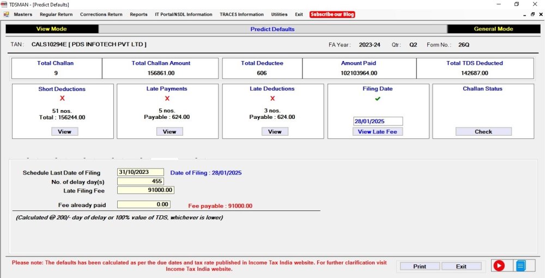545x278 pixels.
Task: Click Fee payable : 91000.00 text
Action: coord(220,206)
